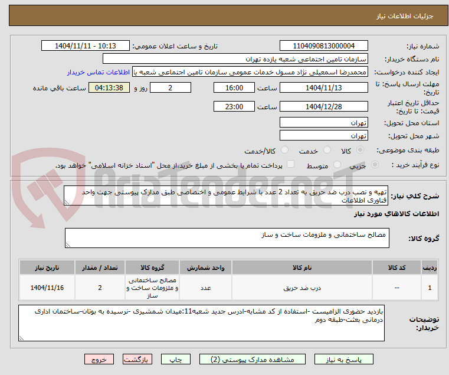The image size is (449, 375).
Task: Click the 23:00 validity time field
Action: (234, 107)
